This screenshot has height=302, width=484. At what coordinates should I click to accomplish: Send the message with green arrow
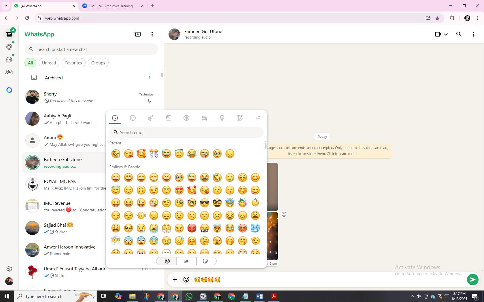point(473,280)
